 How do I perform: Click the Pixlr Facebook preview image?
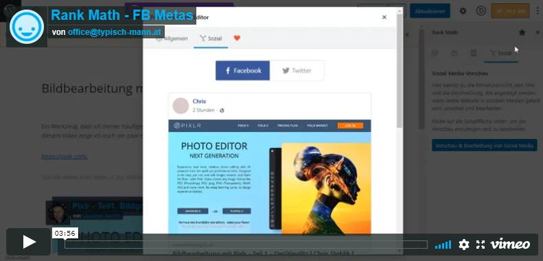pos(269,177)
